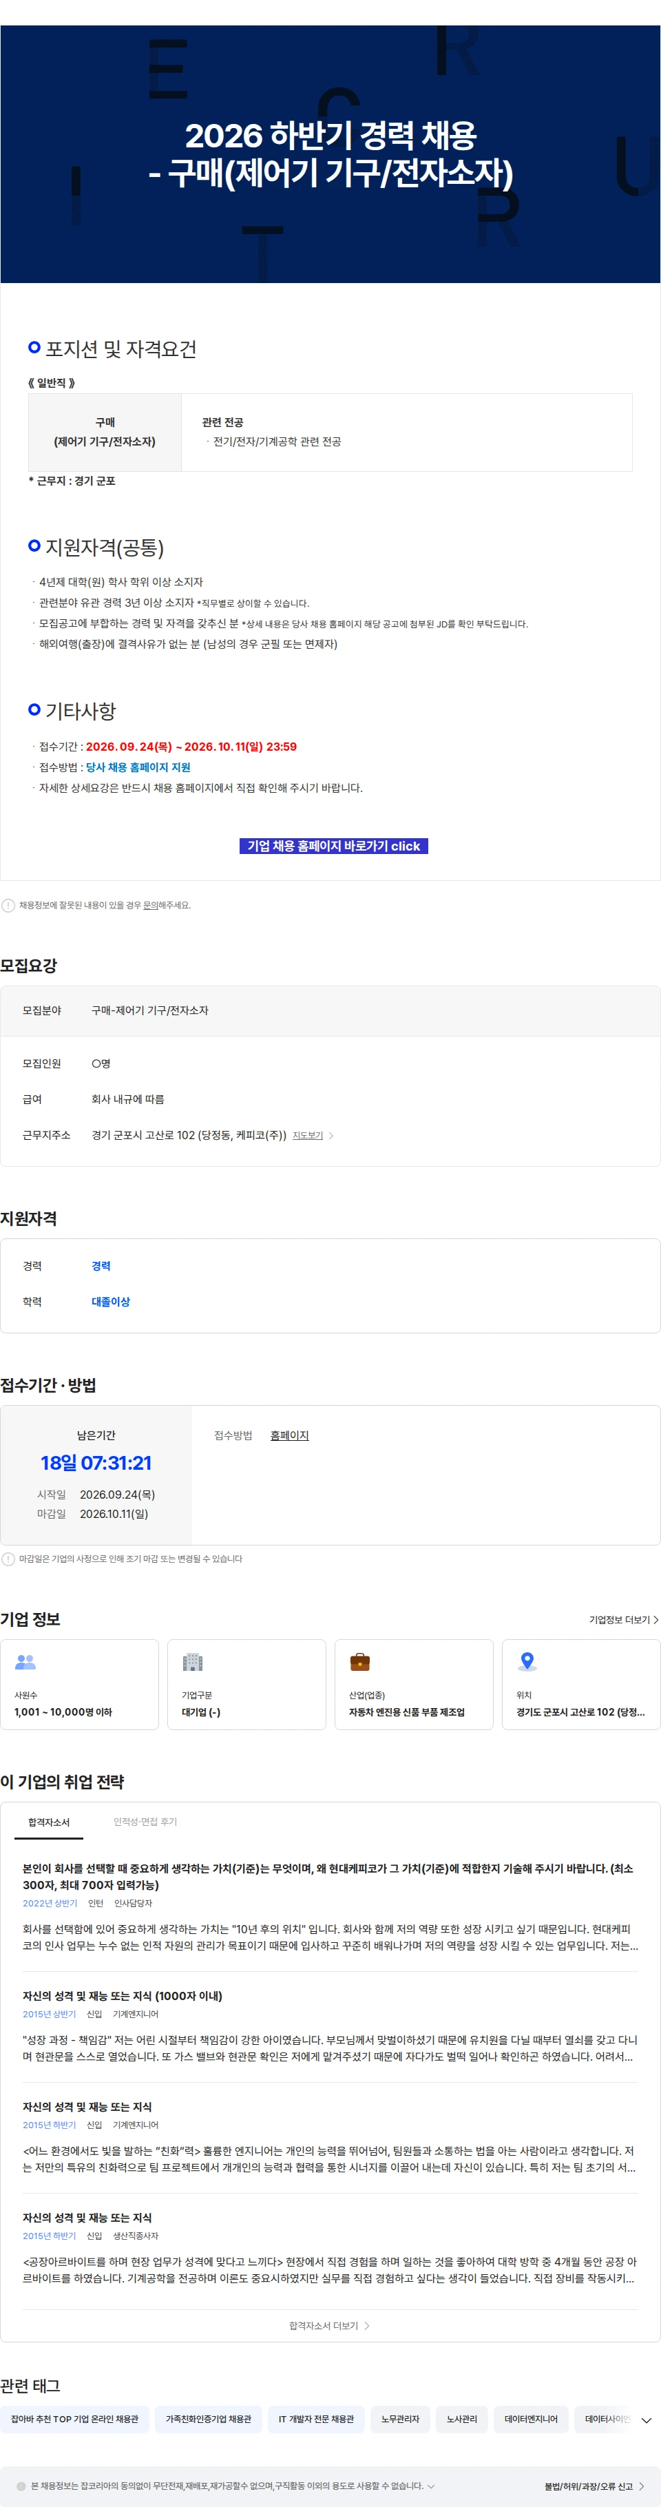Click the IT 개발자 전문 채용관 tag
Screen dimensions: 661x2507
(316, 2420)
